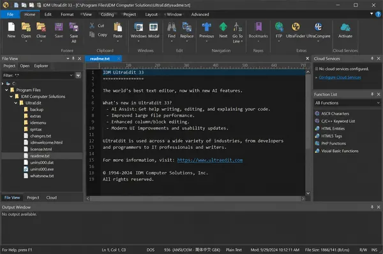The image size is (383, 254).
Task: Expand the C drive node
Action: tap(3, 83)
